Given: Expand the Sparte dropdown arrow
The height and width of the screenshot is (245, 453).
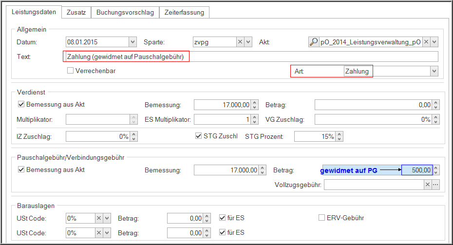Looking at the screenshot, I should click(248, 42).
